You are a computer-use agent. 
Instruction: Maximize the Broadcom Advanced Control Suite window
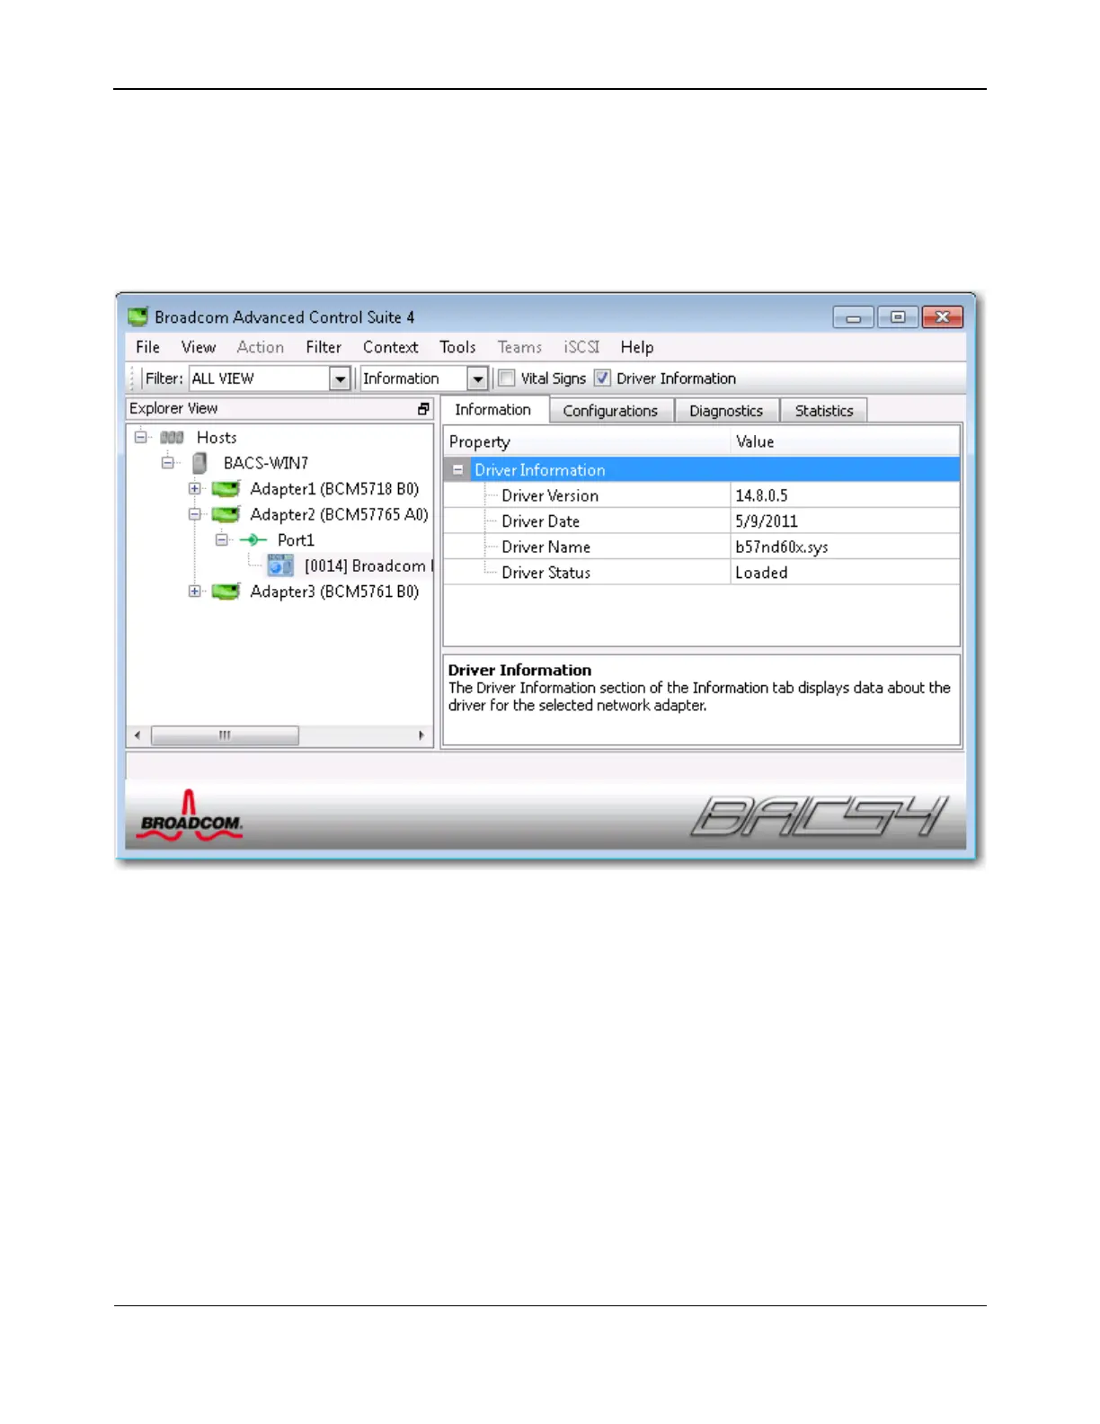897,317
